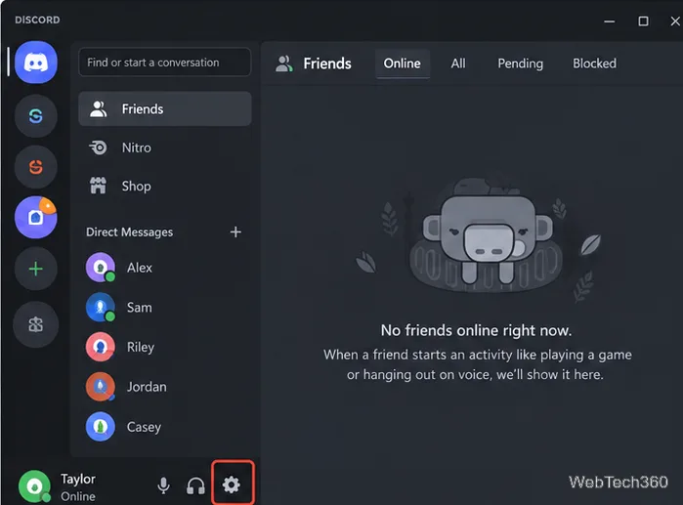
Task: Click the Nitro icon
Action: click(x=98, y=147)
